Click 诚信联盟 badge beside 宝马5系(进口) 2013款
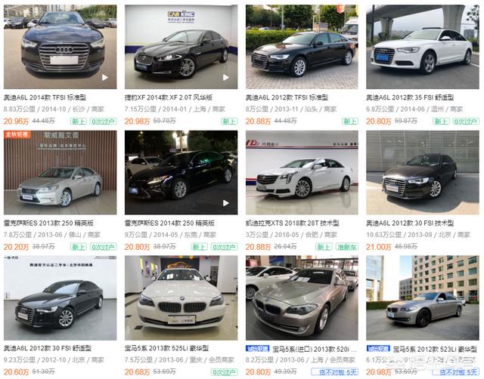The height and width of the screenshot is (379, 484). (x=257, y=349)
